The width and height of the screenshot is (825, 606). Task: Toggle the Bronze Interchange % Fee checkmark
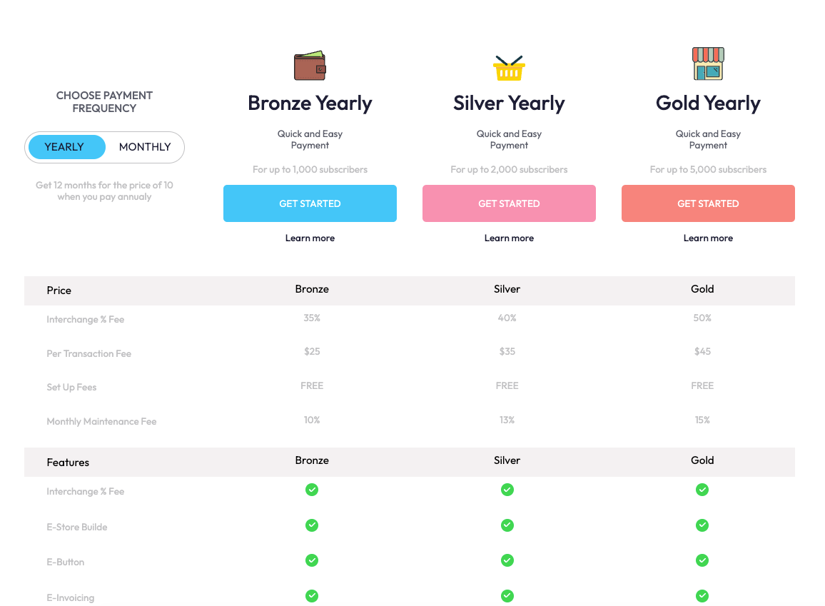tap(312, 490)
